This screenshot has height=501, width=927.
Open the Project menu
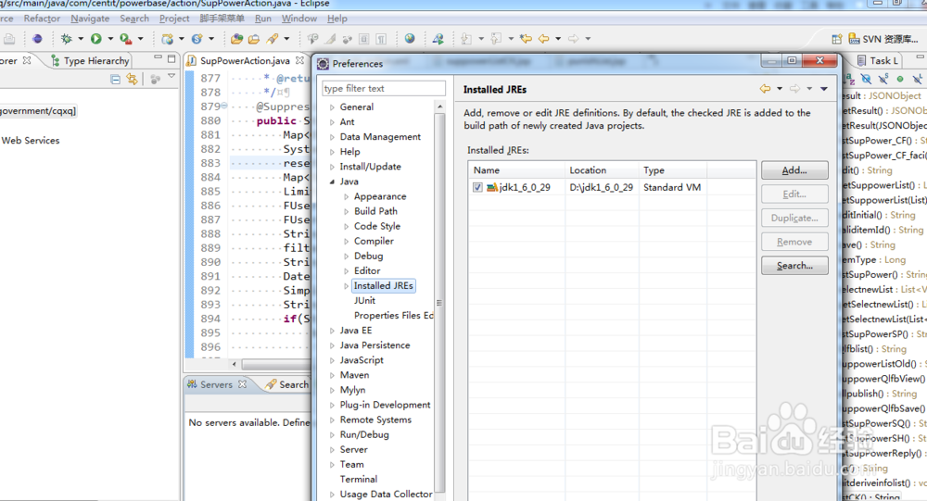[174, 19]
